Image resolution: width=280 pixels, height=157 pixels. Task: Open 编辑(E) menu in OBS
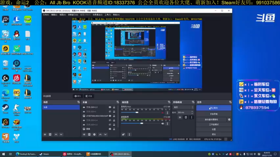(x=54, y=15)
